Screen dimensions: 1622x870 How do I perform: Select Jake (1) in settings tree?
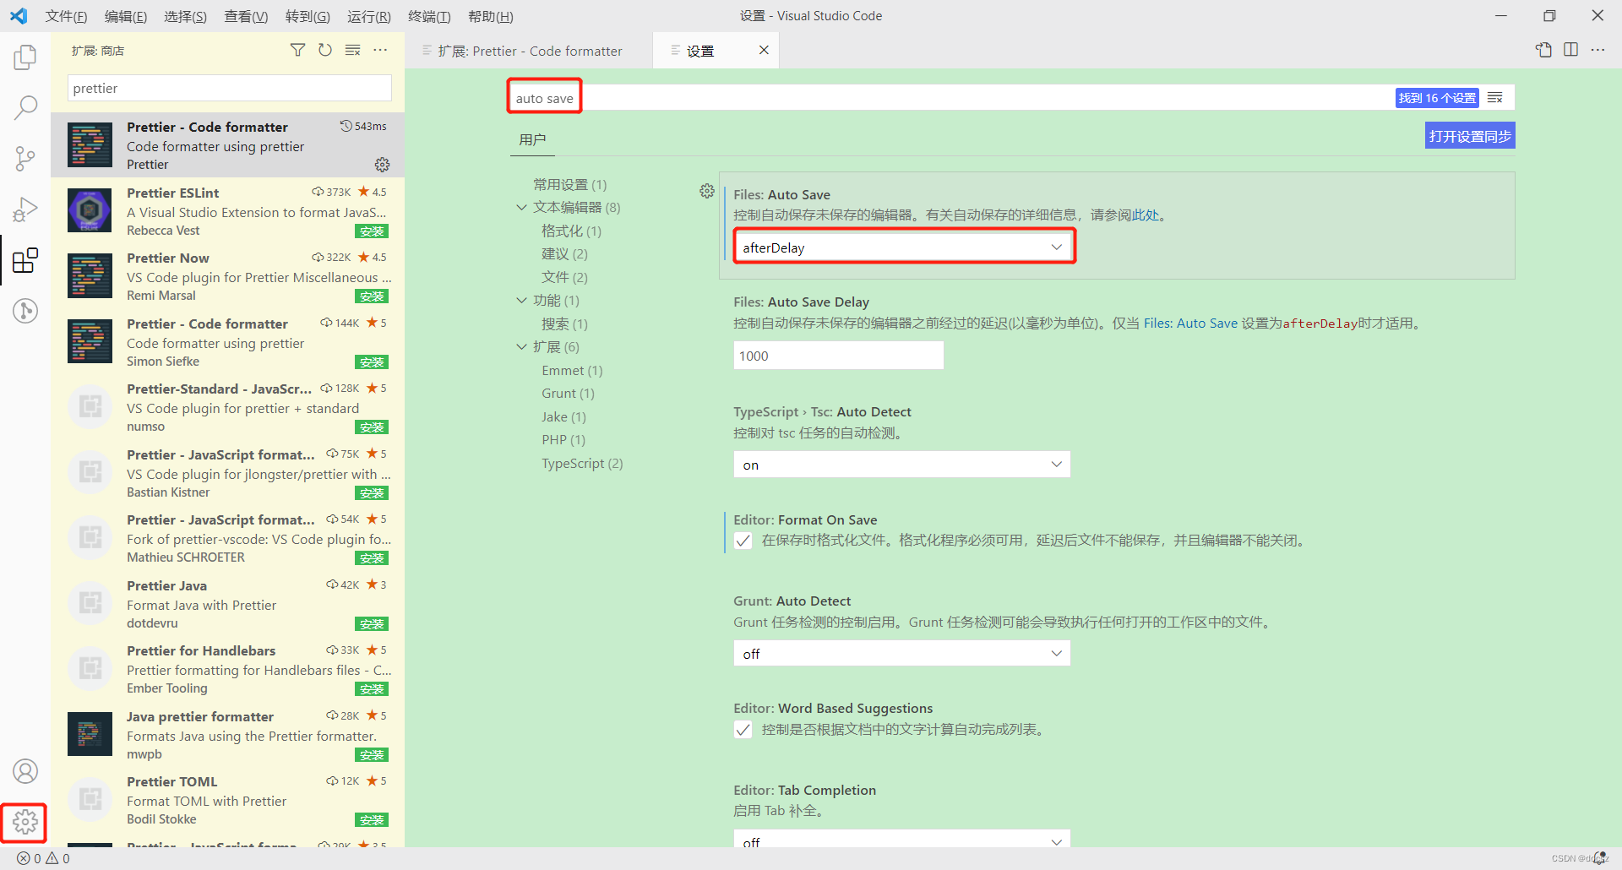[x=564, y=416]
